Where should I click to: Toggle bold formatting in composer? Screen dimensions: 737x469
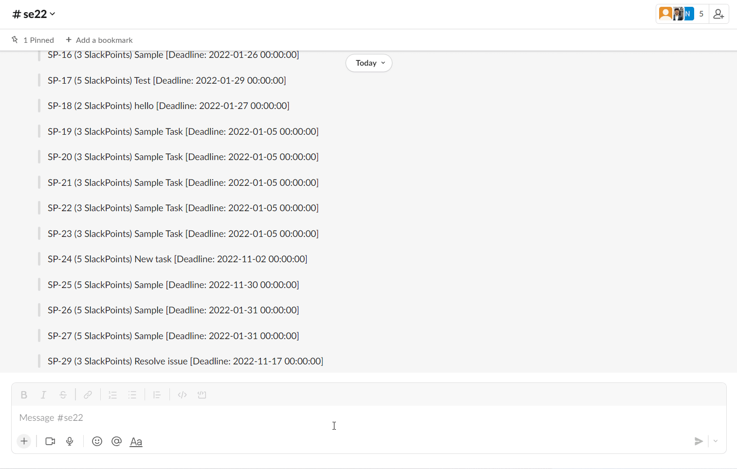[x=24, y=395]
